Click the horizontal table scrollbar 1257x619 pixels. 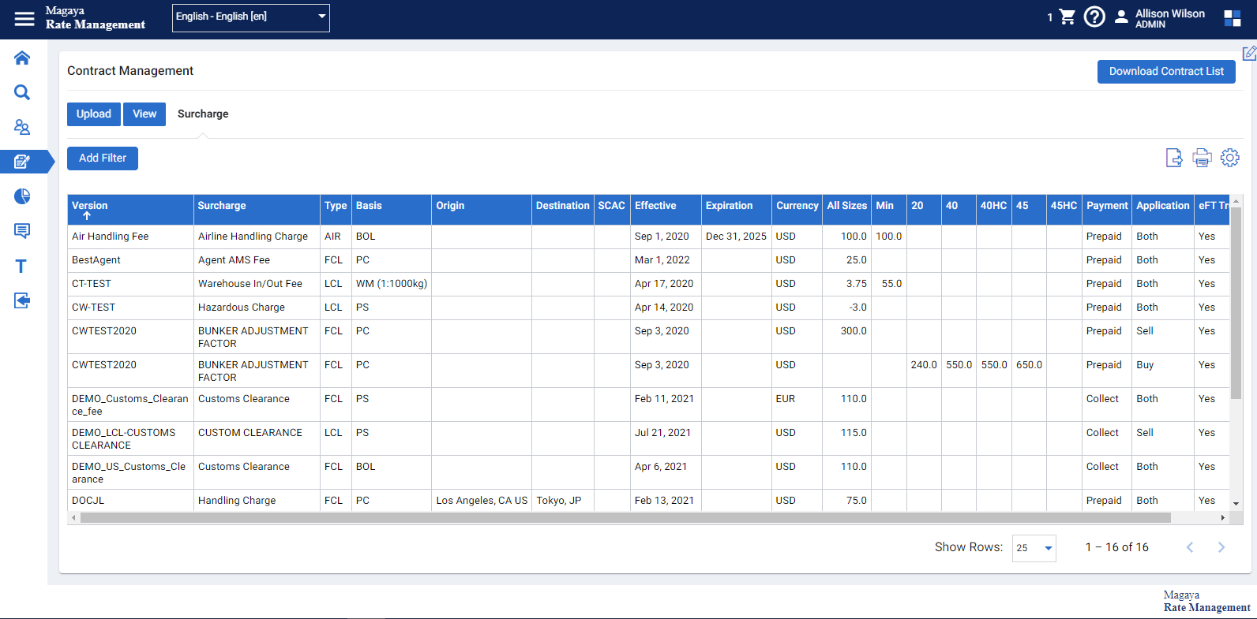[x=625, y=518]
